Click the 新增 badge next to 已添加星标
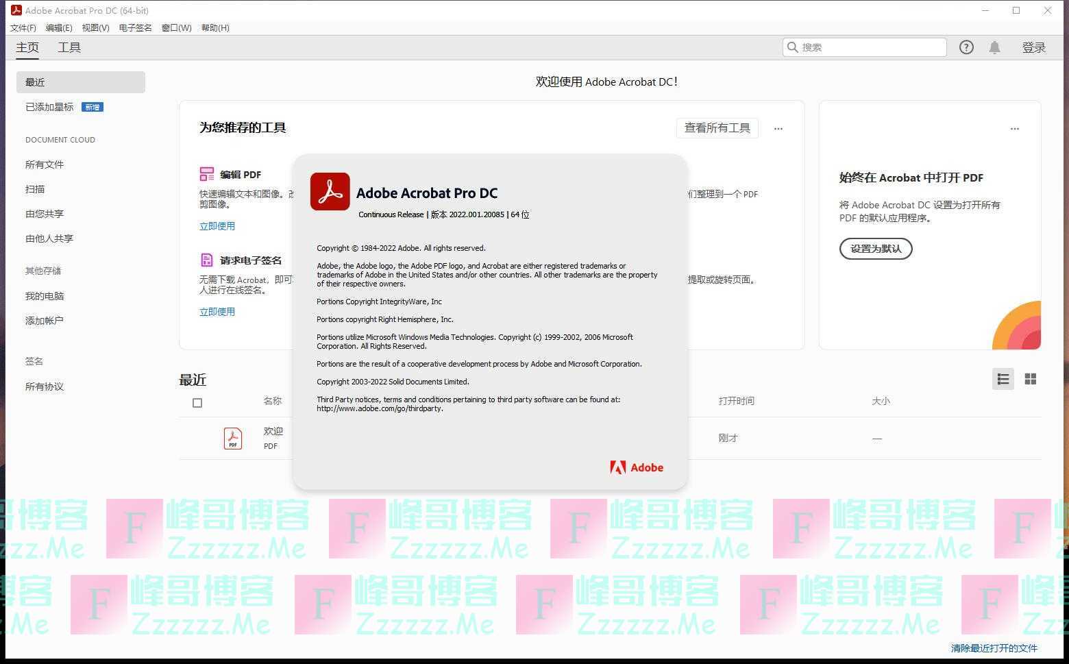 click(93, 107)
